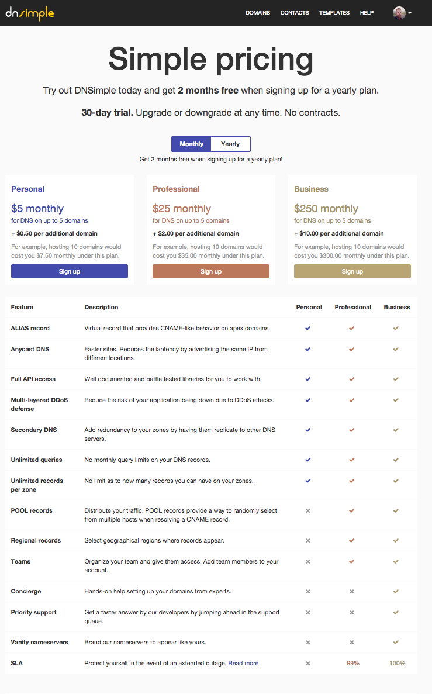
Task: Click Business checkmark for Vanity nameservers
Action: (x=396, y=642)
